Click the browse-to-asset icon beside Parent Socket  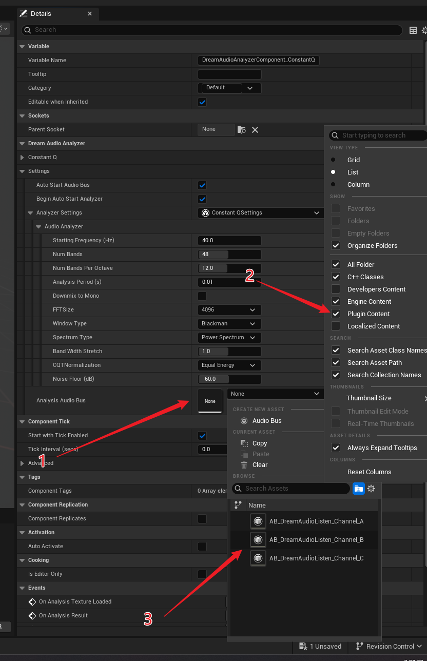click(x=242, y=130)
